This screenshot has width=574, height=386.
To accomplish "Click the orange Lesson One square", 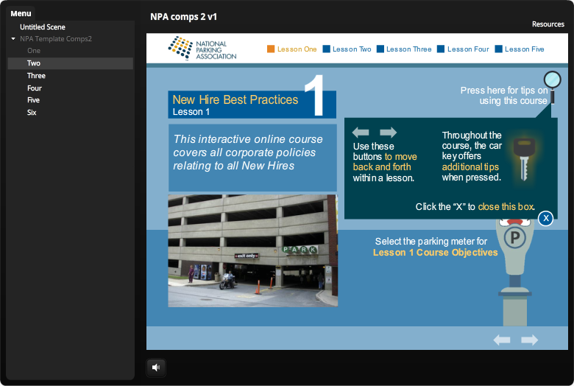I will click(271, 49).
